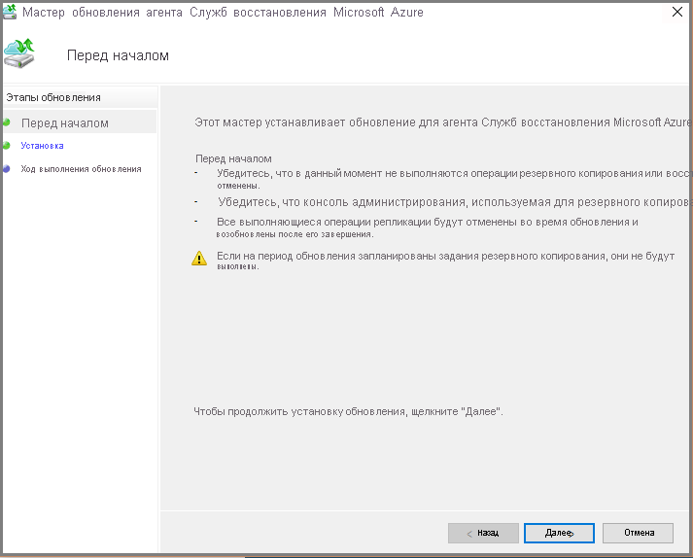The height and width of the screenshot is (558, 693).
Task: Click the text about replication operations being cancelled
Action: 428,227
